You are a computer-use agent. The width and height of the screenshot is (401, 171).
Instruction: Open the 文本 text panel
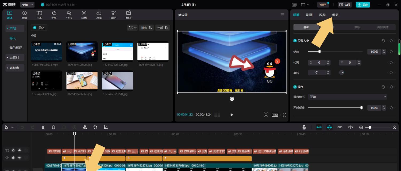click(39, 15)
